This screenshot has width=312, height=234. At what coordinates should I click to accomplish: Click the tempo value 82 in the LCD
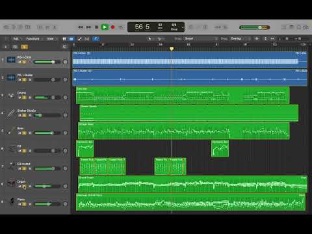160,25
